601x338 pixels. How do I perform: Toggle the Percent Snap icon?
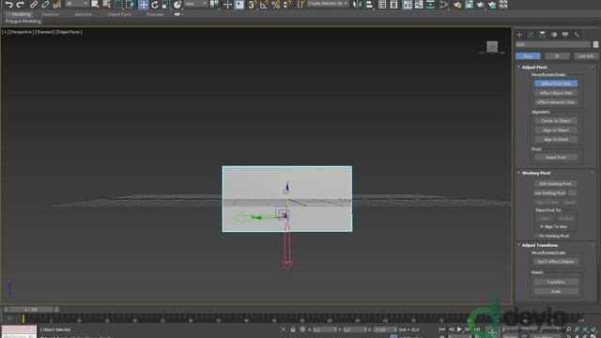(x=275, y=4)
